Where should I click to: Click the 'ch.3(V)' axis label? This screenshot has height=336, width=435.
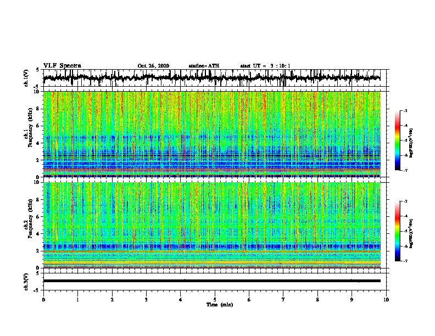[x=26, y=282]
